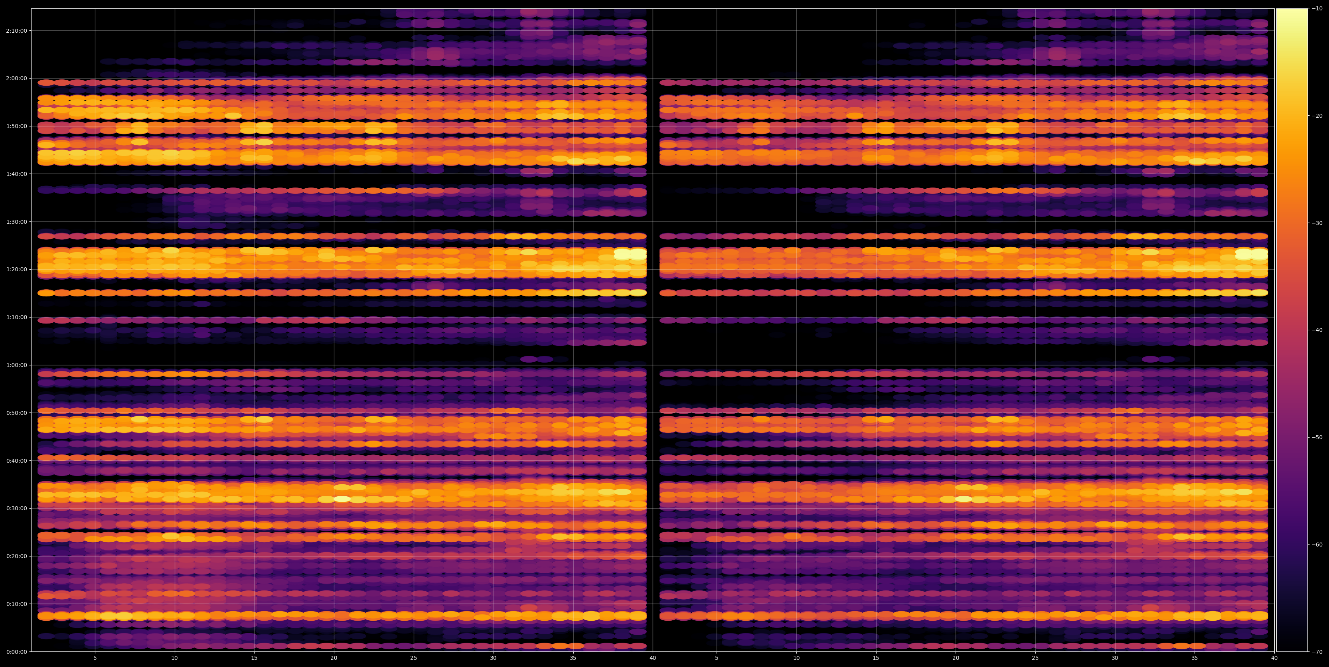The width and height of the screenshot is (1329, 667).
Task: Click x-axis label 35 under left heatmap
Action: click(x=573, y=658)
